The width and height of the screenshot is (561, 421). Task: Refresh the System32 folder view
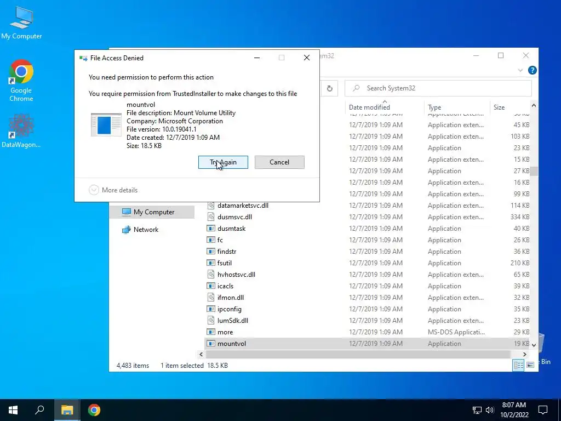[x=329, y=88]
